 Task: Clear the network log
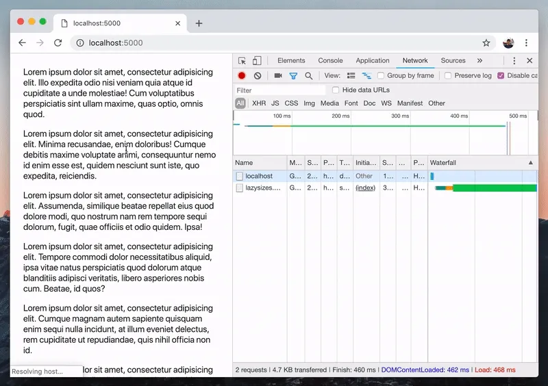[x=258, y=76]
